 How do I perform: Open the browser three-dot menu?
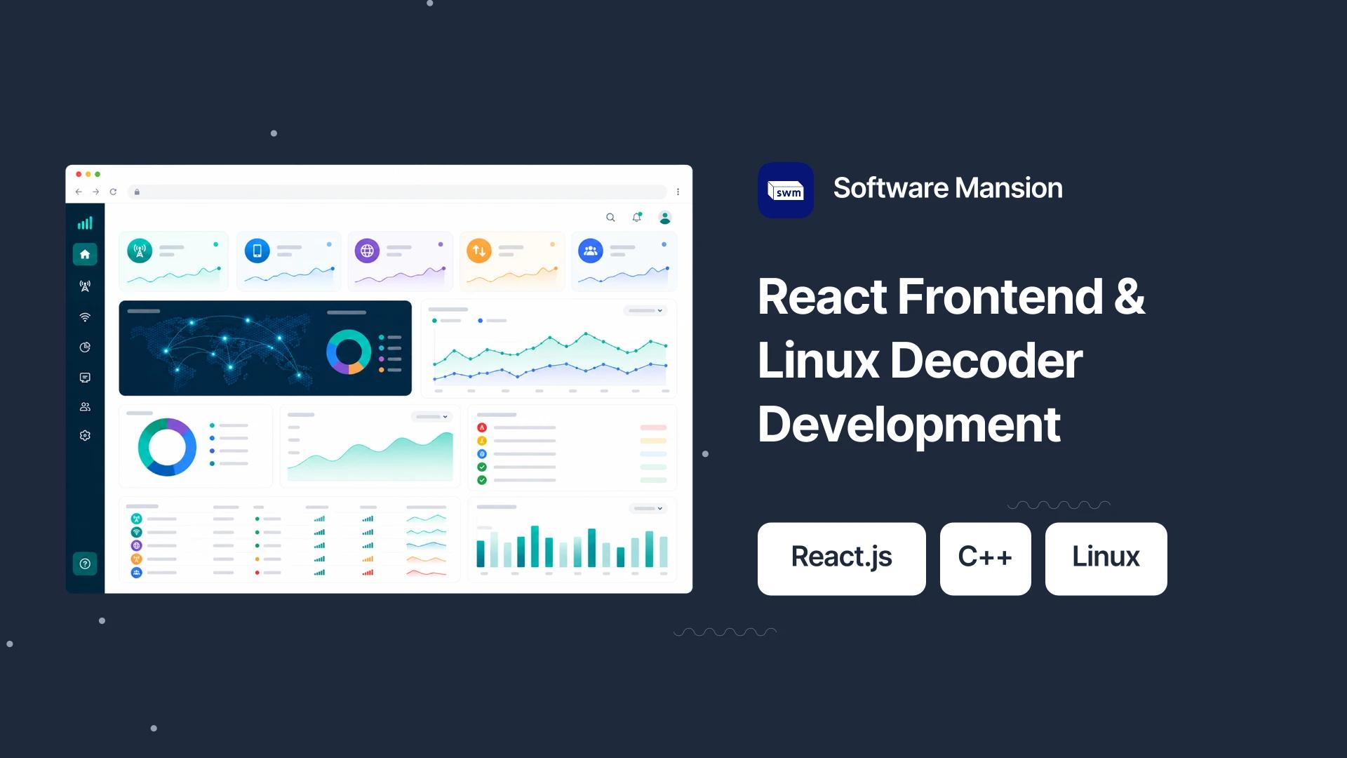[678, 192]
